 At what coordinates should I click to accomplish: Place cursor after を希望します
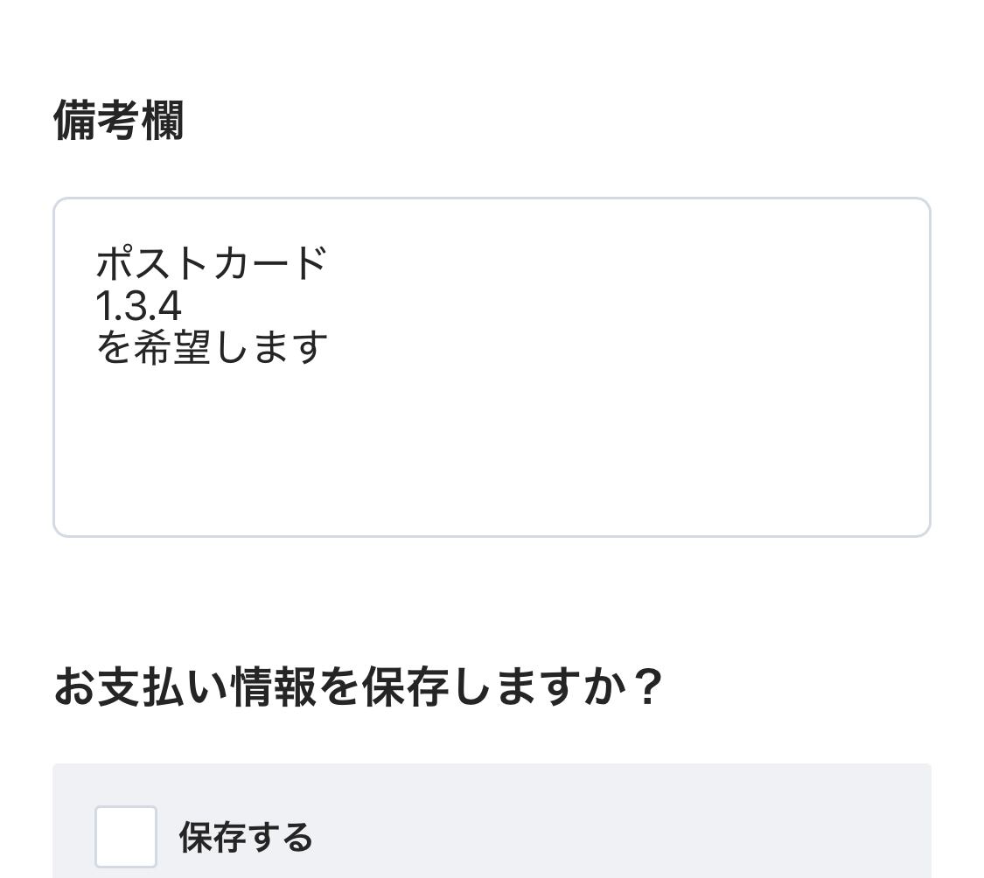tap(329, 348)
